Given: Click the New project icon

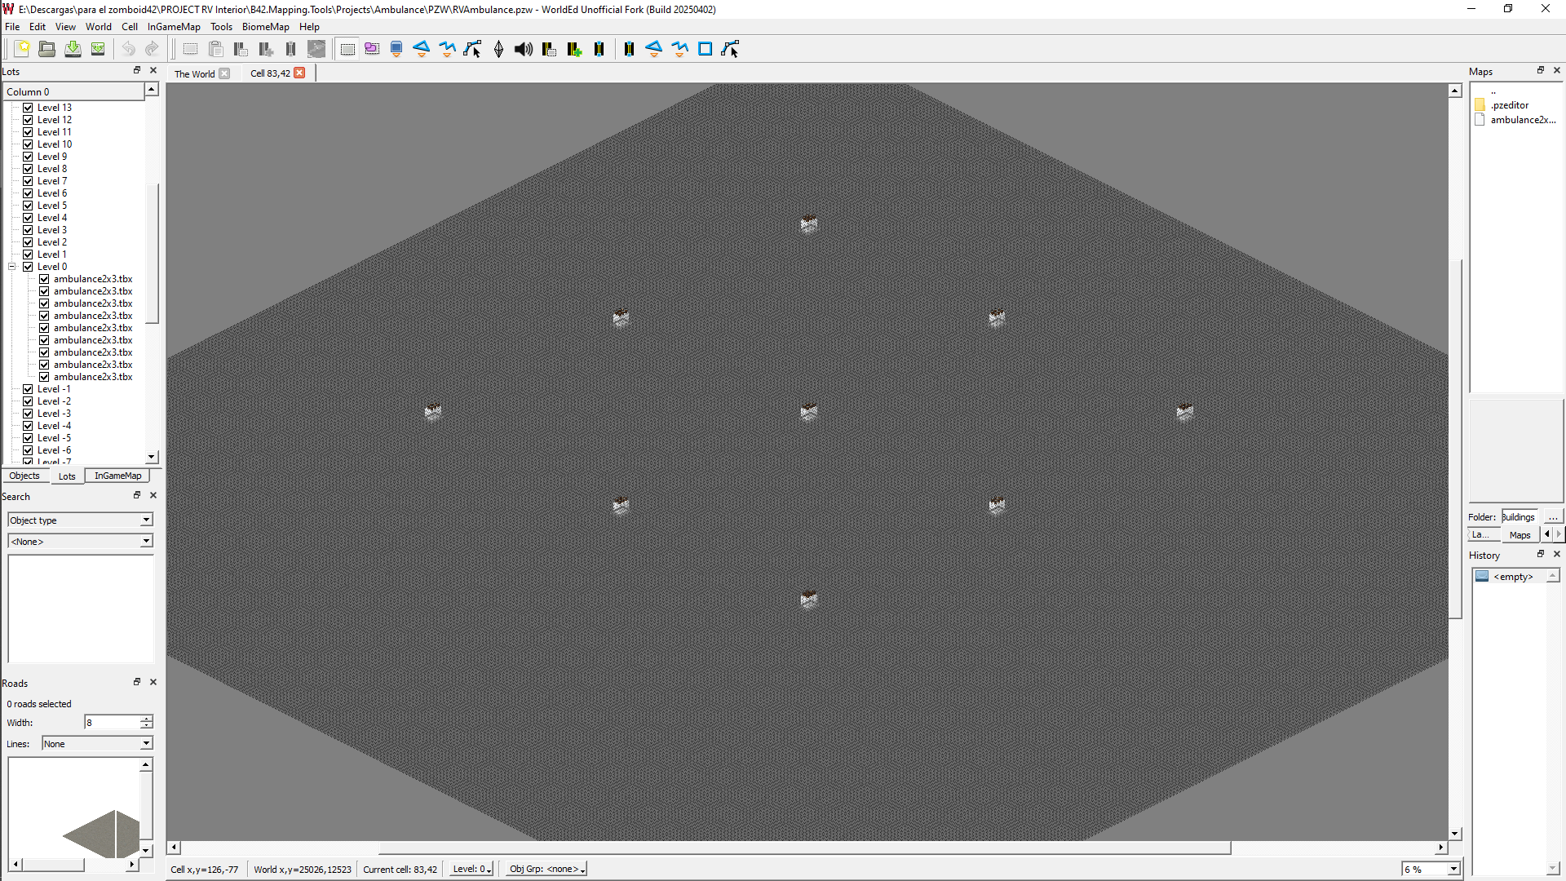Looking at the screenshot, I should [x=22, y=49].
